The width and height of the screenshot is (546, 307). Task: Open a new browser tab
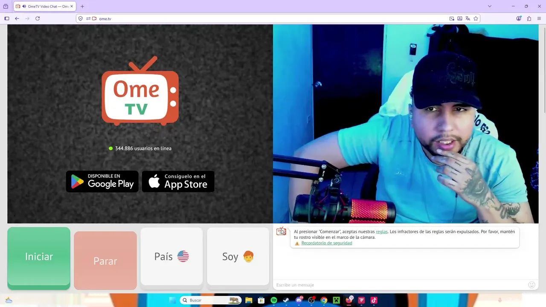(82, 6)
